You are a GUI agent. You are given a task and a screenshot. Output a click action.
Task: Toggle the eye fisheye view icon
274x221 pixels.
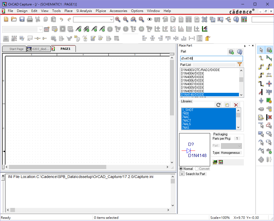click(x=150, y=19)
